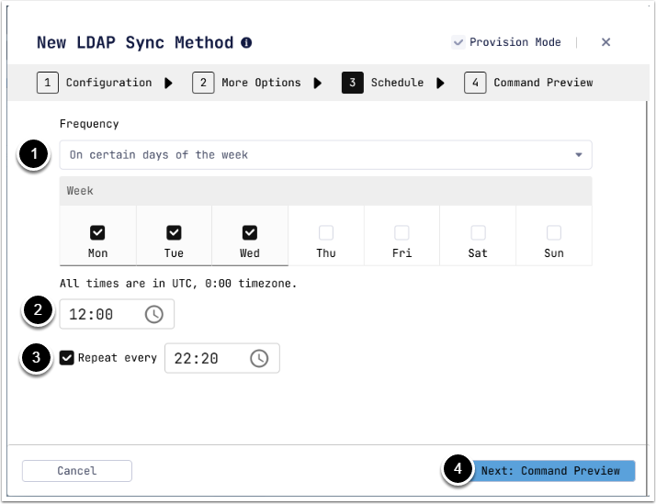The height and width of the screenshot is (504, 656).
Task: Go to the Configuration step tab
Action: coord(96,83)
